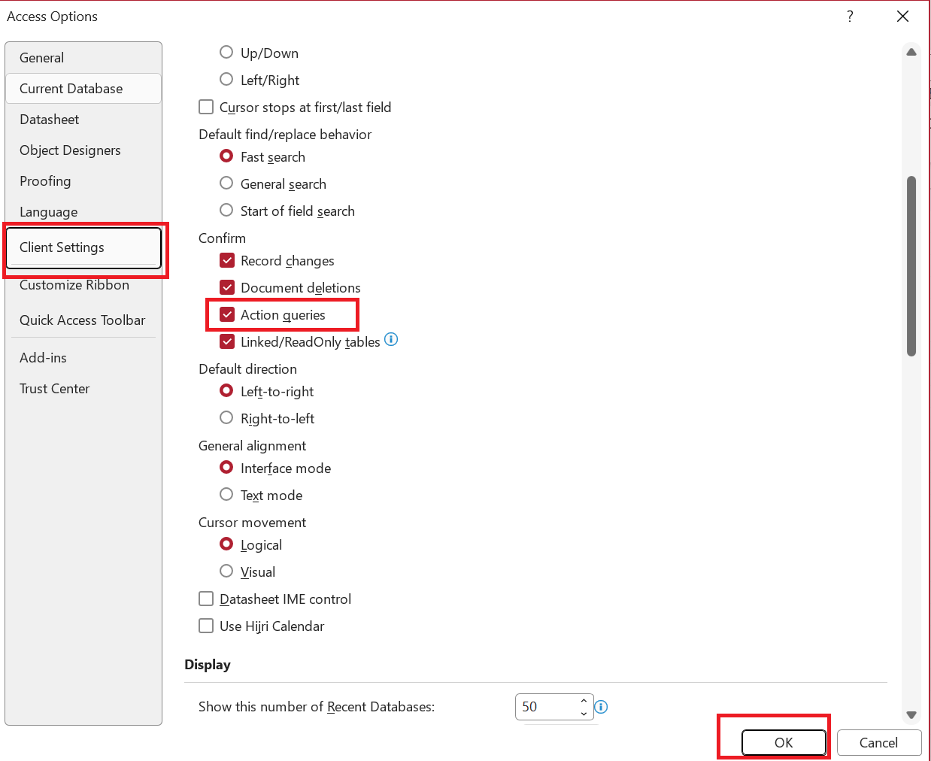931x761 pixels.
Task: Open Add-ins category
Action: [x=83, y=358]
